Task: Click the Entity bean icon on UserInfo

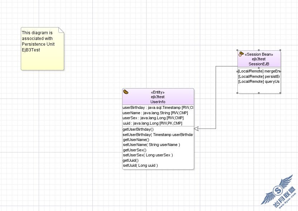Action: tap(126, 92)
